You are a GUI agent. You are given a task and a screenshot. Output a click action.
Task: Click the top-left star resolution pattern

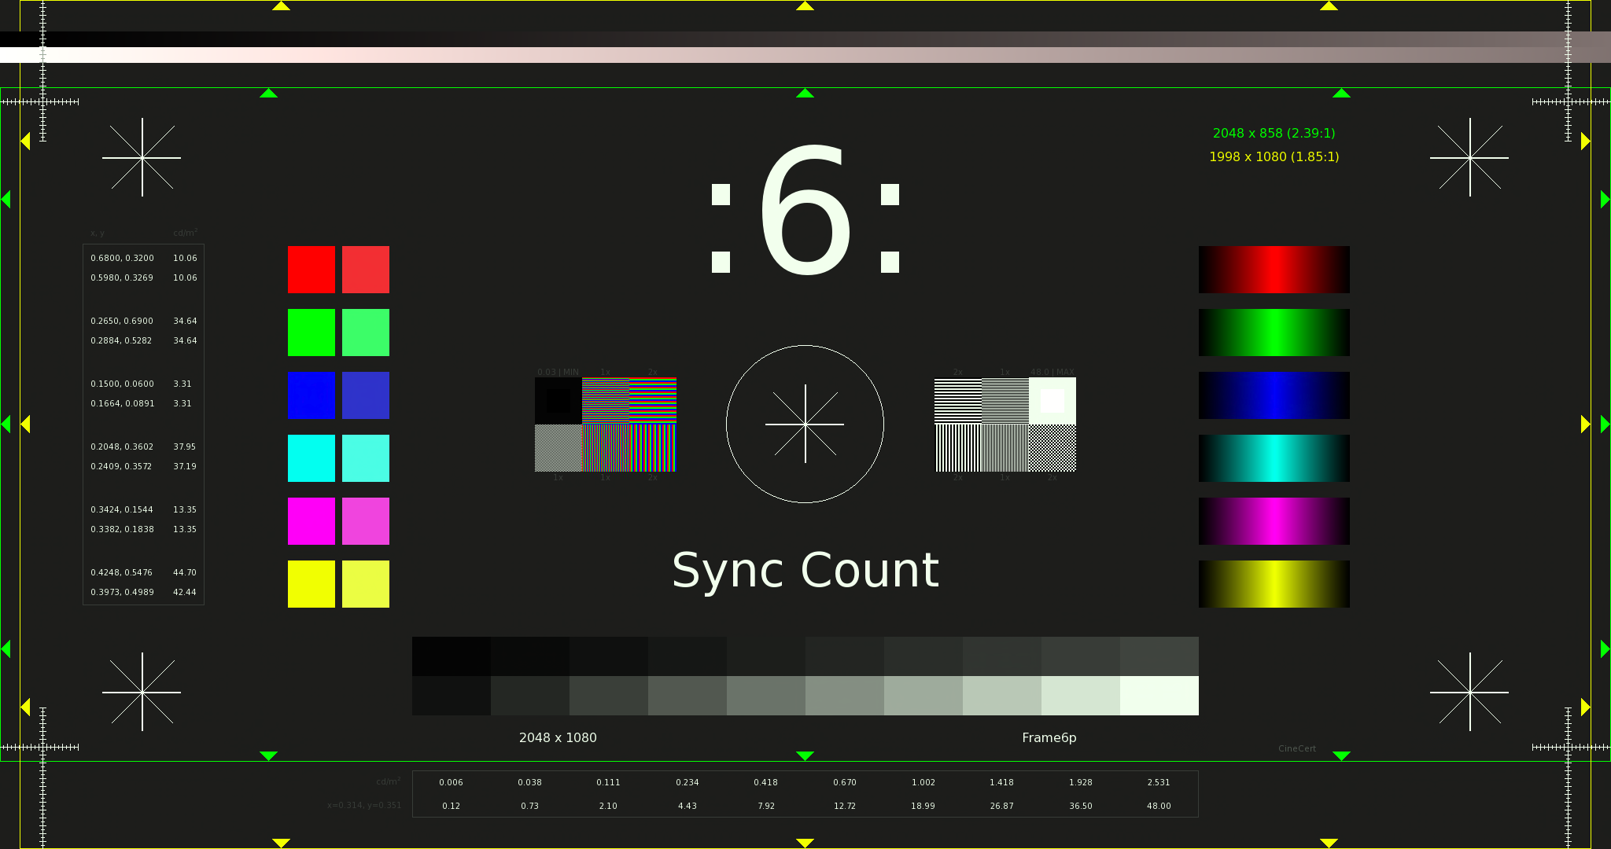(142, 157)
